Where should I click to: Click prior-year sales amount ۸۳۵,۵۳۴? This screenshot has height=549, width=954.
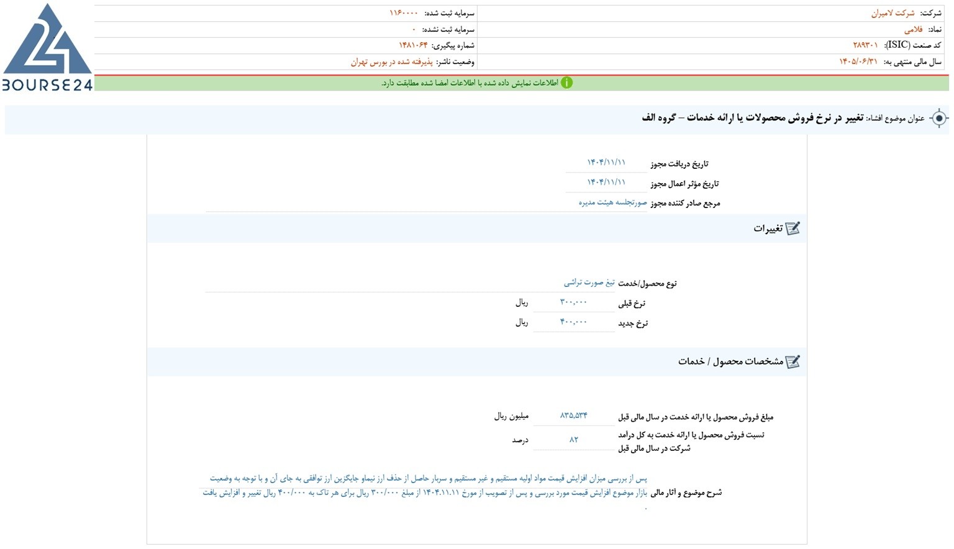(573, 415)
